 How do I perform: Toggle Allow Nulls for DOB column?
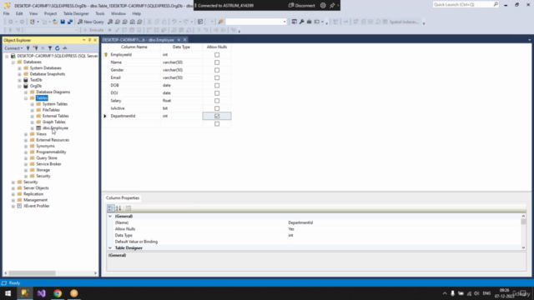point(217,85)
